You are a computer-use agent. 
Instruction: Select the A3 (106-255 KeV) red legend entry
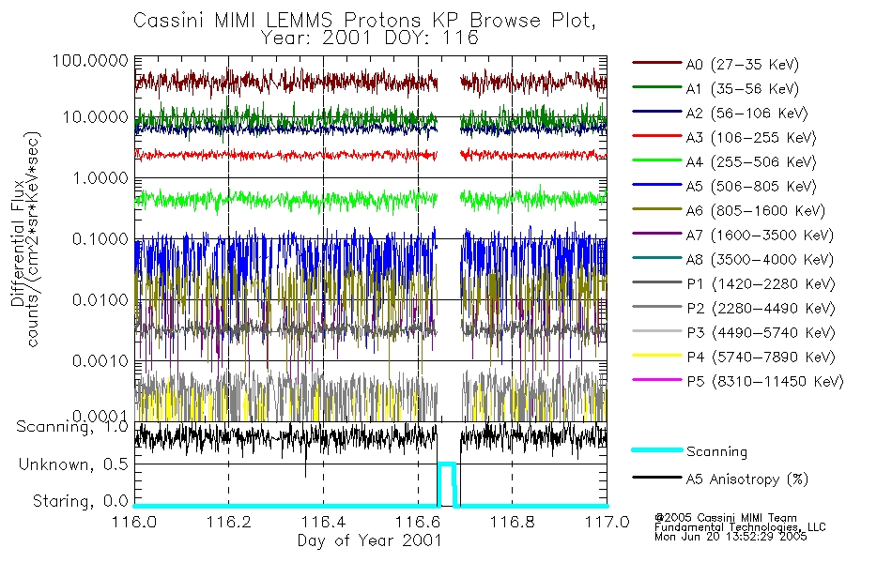coord(725,137)
